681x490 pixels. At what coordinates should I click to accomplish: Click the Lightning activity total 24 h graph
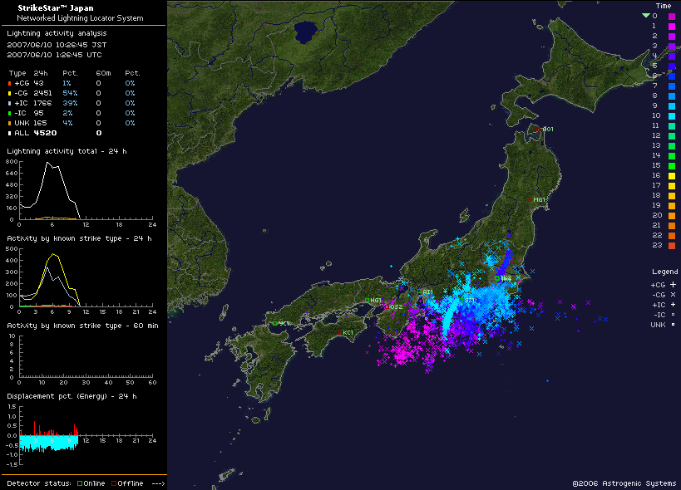coord(85,191)
